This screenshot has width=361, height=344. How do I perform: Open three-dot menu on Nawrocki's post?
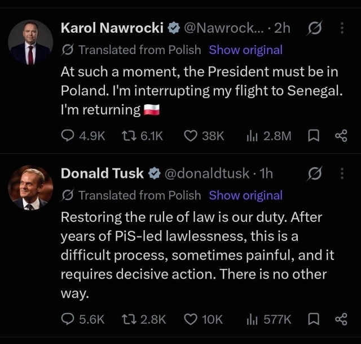[342, 28]
